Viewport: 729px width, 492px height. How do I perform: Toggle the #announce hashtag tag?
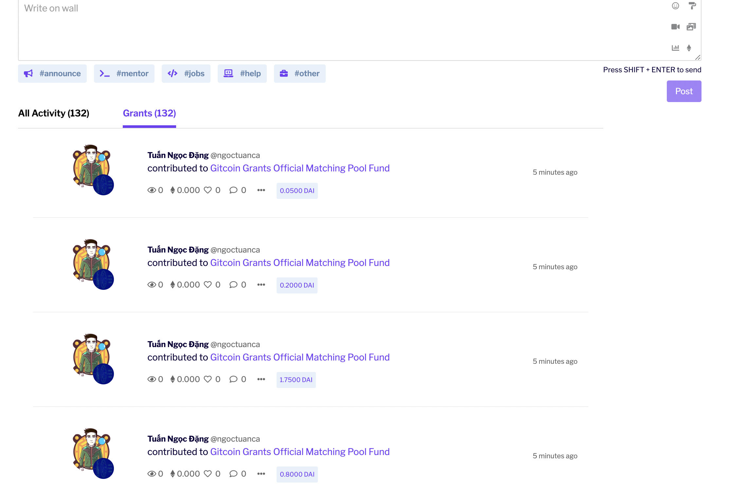(52, 74)
